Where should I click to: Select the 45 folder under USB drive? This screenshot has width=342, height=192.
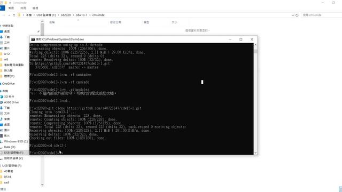(9, 171)
